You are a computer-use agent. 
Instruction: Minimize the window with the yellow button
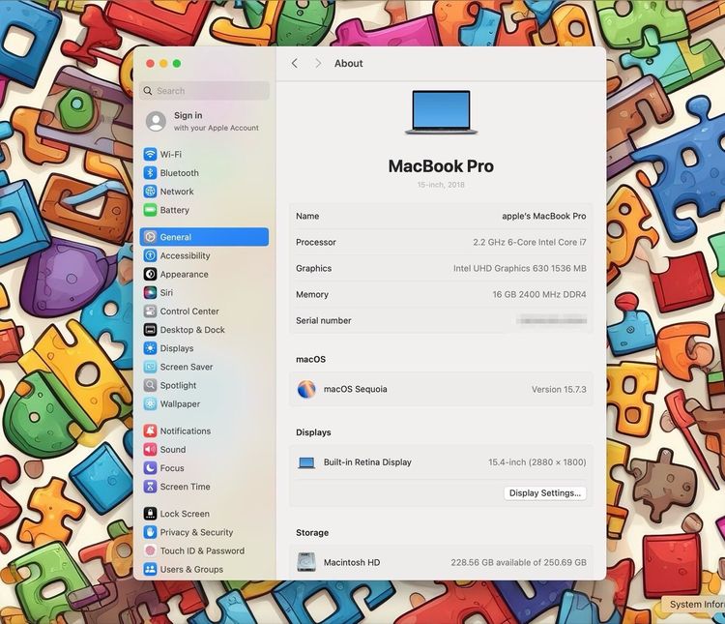click(x=163, y=64)
